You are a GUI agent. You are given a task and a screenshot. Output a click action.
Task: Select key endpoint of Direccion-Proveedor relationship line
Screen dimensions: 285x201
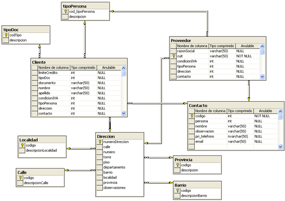pos(146,144)
